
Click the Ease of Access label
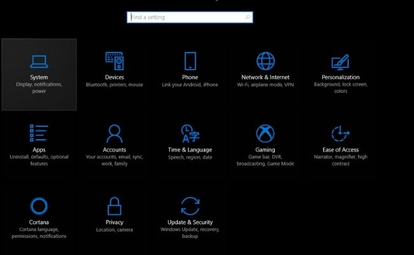340,150
